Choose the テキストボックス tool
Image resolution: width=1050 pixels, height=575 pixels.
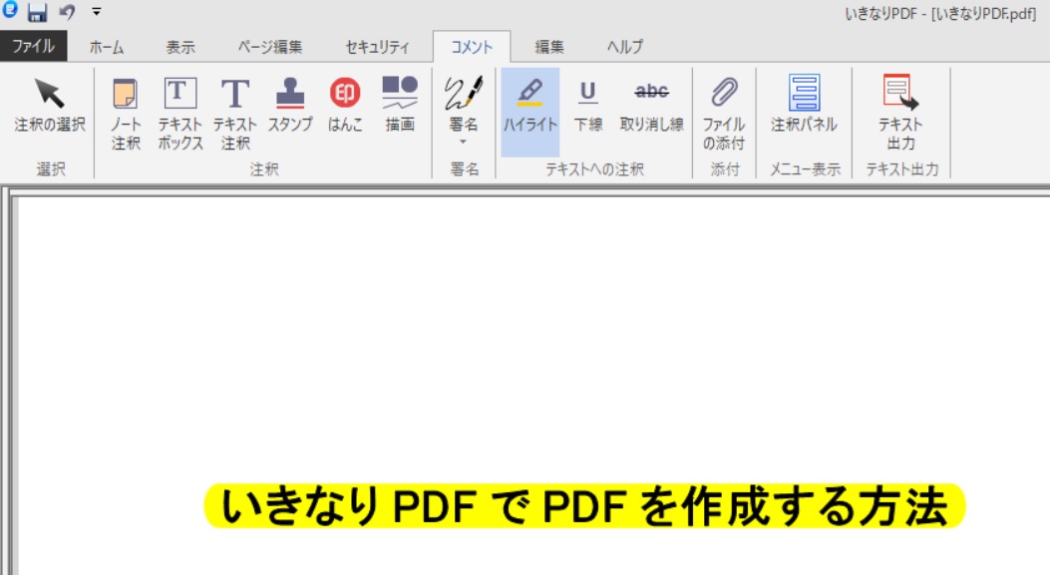click(x=180, y=114)
